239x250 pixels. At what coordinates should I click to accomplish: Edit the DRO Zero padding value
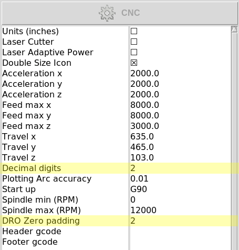pos(133,221)
